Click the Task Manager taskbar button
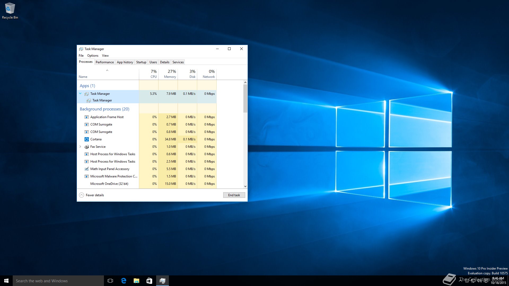 (162, 281)
